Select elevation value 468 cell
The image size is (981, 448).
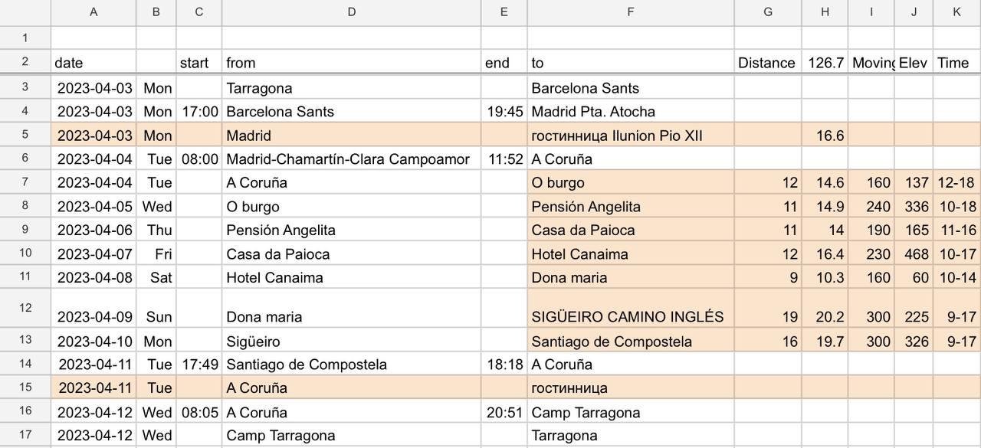(x=913, y=254)
